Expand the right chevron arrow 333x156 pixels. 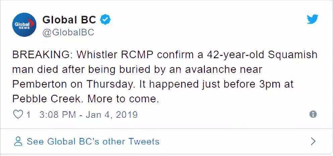[313, 141]
